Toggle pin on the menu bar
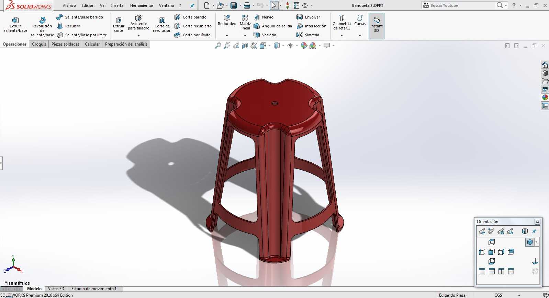The height and width of the screenshot is (298, 549). [192, 5]
